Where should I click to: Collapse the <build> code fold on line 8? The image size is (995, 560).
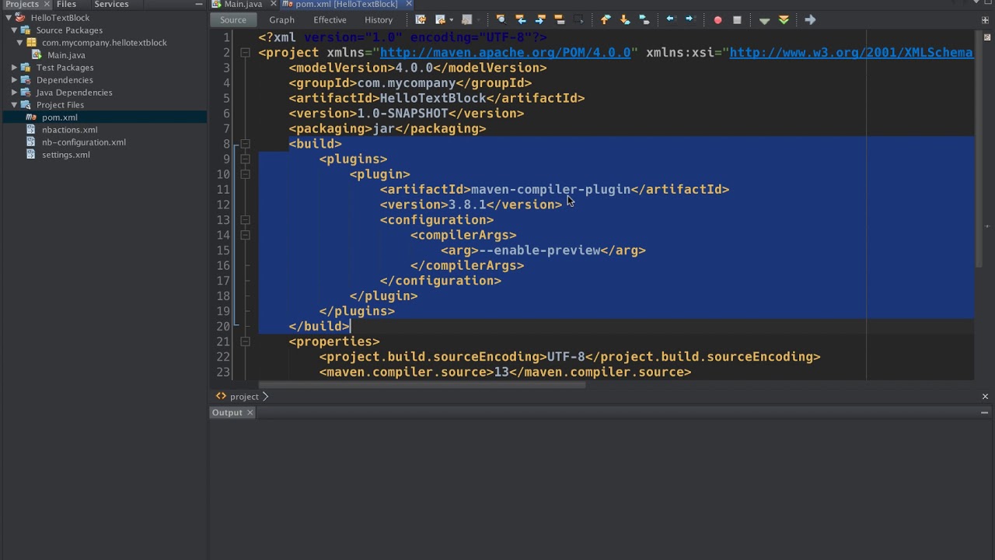(245, 144)
